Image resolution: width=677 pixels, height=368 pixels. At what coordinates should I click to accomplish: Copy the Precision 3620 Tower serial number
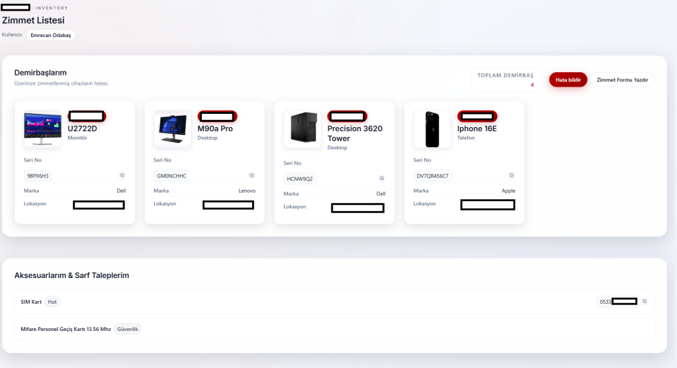(381, 179)
